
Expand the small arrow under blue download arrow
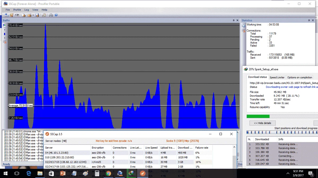click(5, 38)
